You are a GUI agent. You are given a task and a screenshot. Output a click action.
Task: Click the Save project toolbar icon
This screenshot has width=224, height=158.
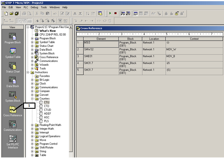[x=17, y=13]
